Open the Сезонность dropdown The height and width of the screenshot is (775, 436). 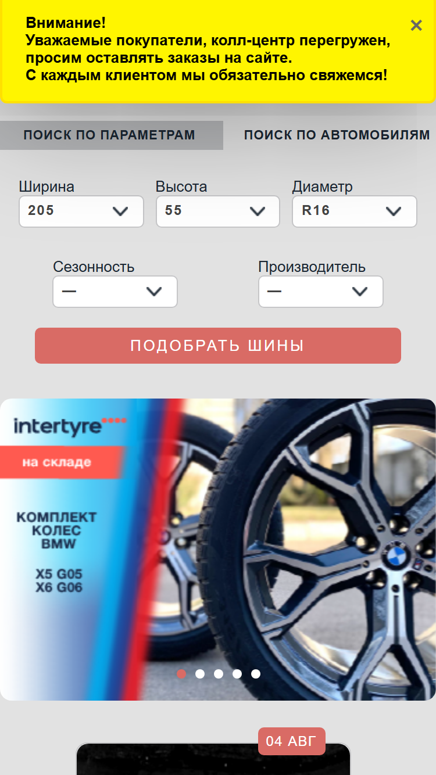(x=115, y=291)
